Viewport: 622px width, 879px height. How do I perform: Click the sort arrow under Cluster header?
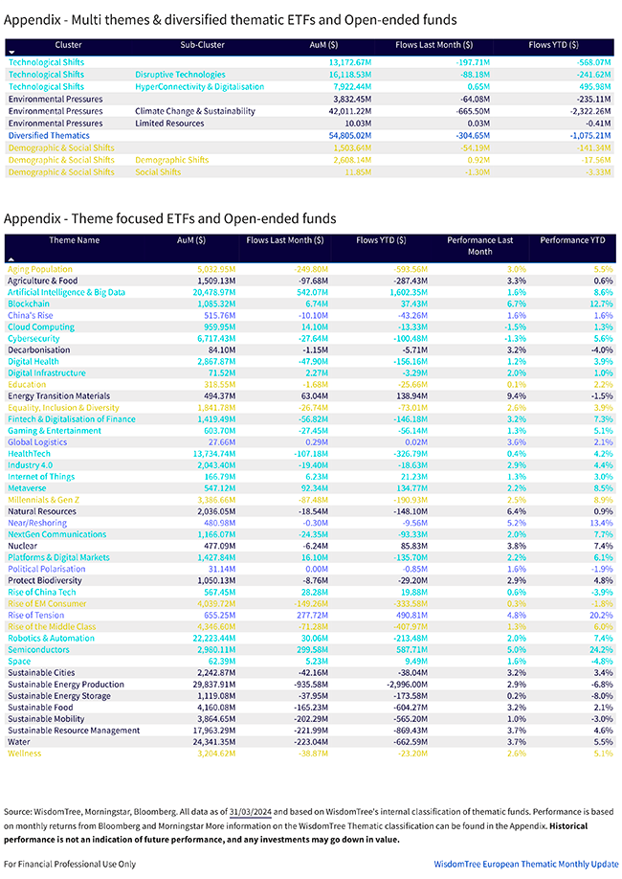11,54
